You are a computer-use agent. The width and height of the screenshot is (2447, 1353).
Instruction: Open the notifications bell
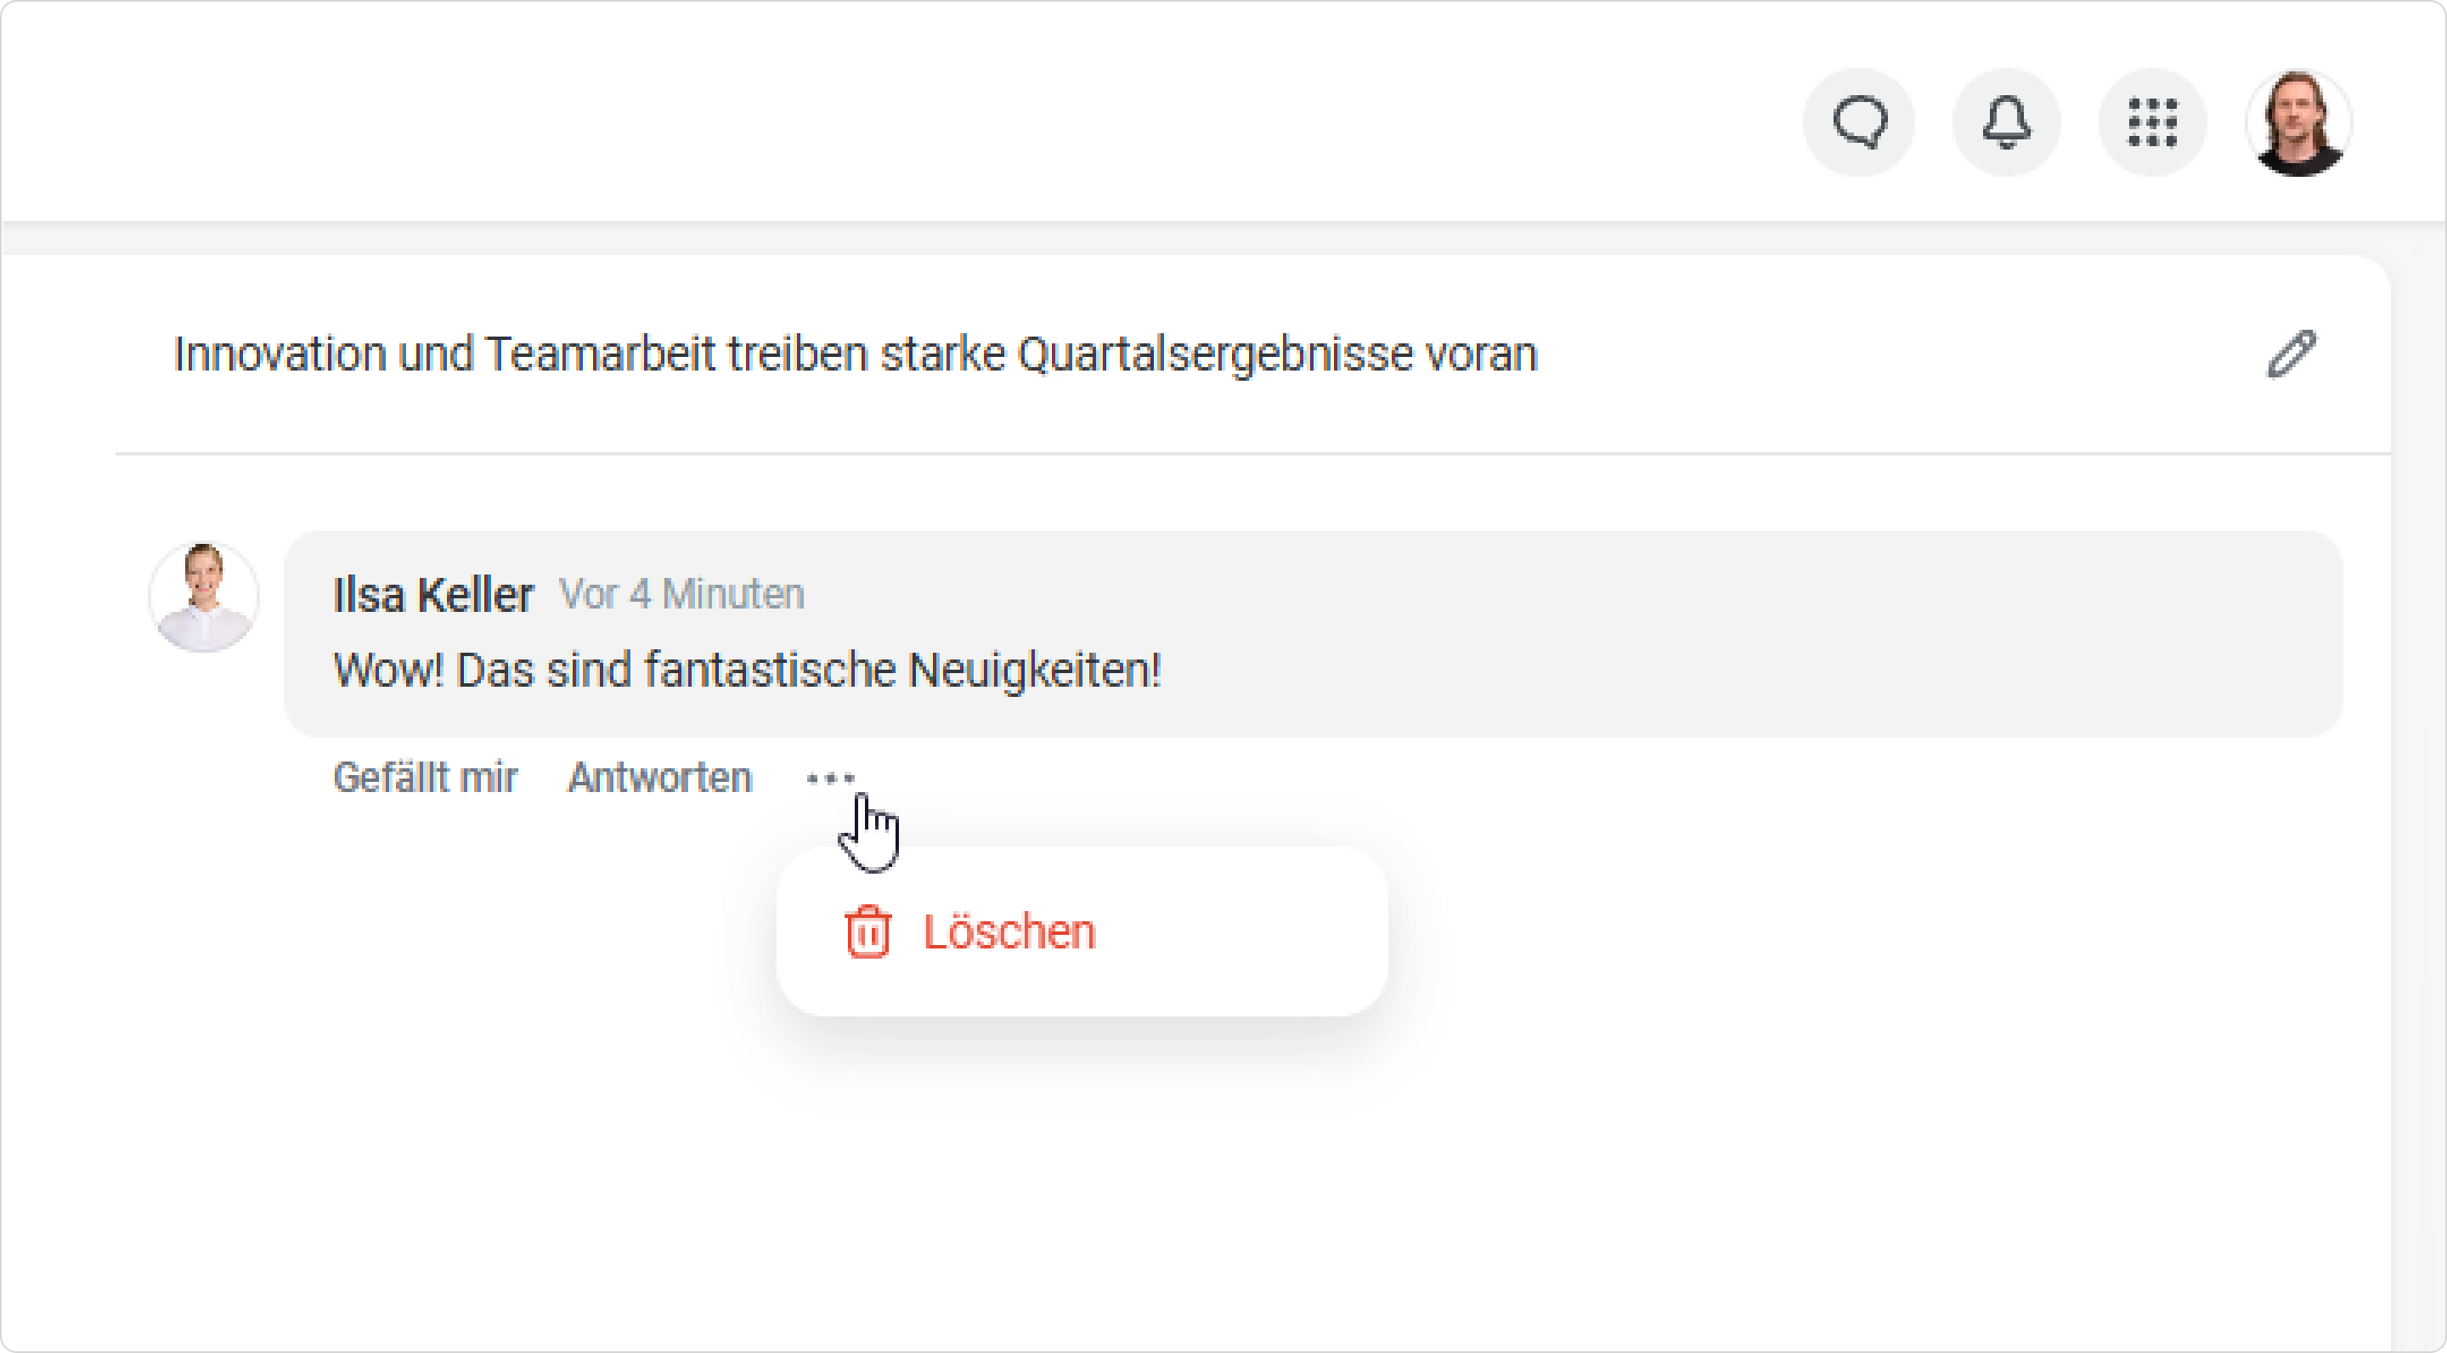2005,122
